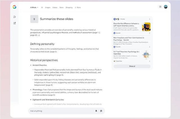Viewport: 180px width, 119px height.
Task: Switch to the All results tab
Action: click(42, 8)
